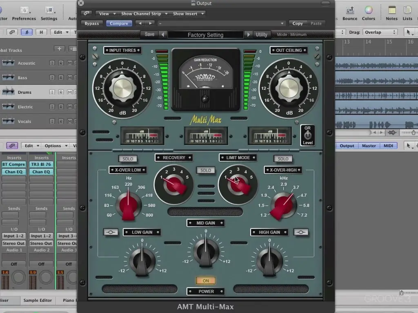Open the View dropdown menu
This screenshot has width=418, height=313.
pyautogui.click(x=107, y=13)
